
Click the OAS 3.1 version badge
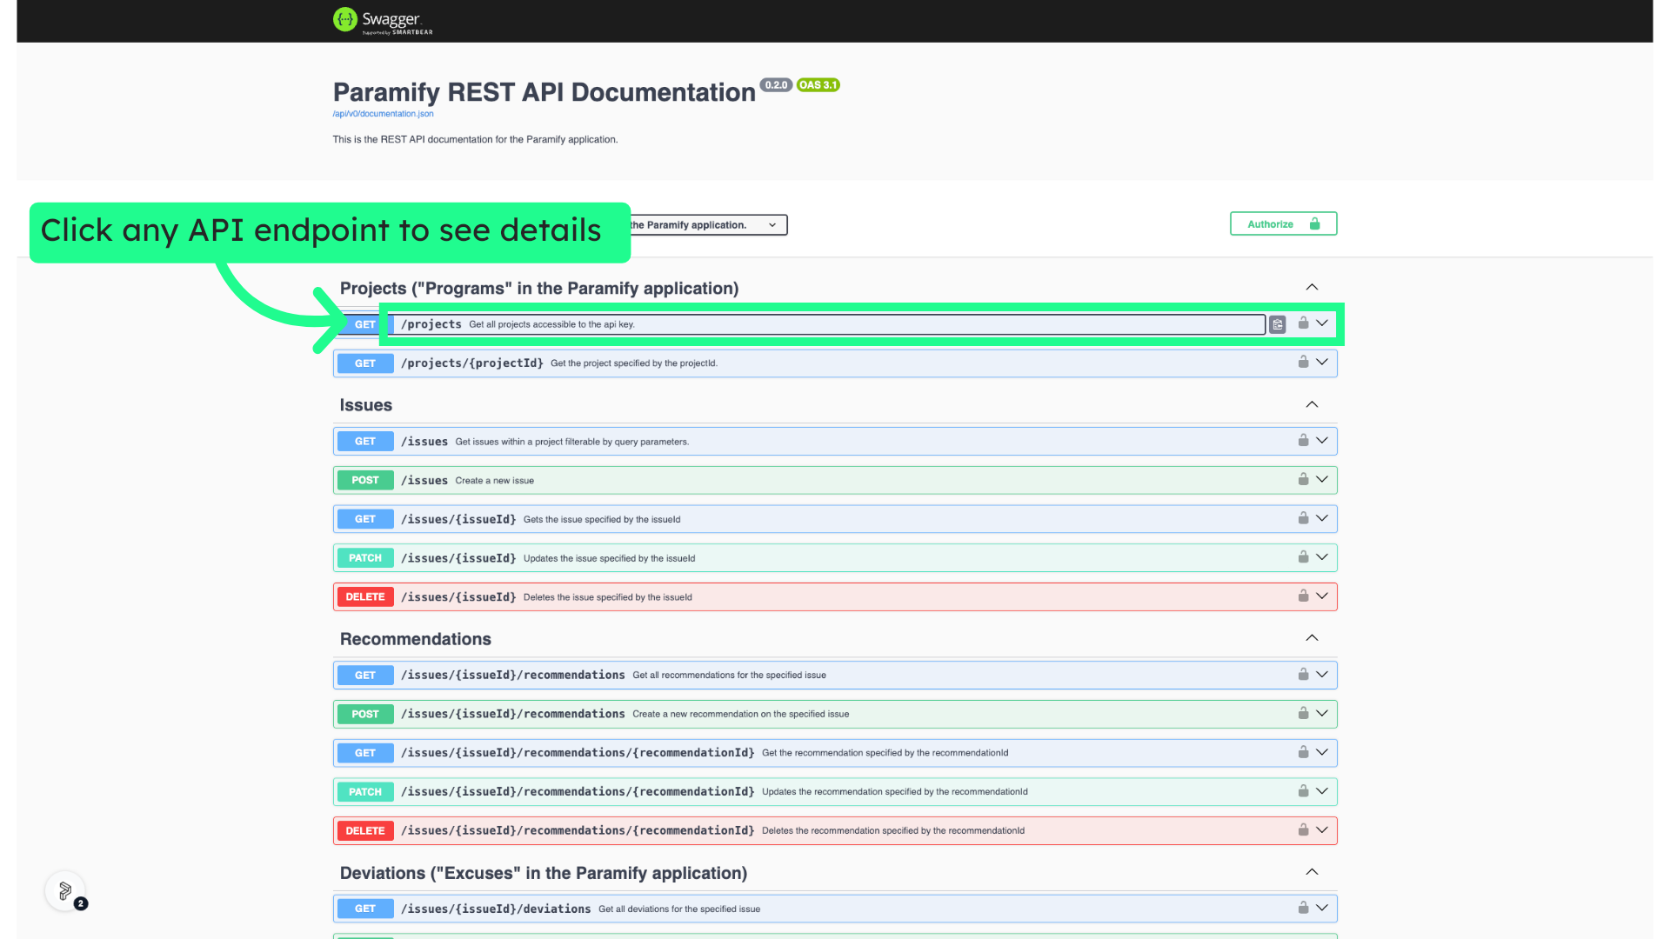coord(818,85)
